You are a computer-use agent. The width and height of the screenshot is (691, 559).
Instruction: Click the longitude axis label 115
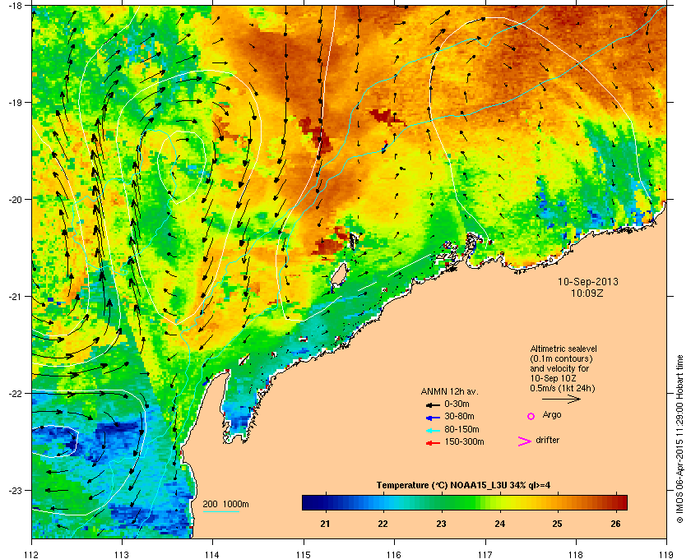[304, 554]
